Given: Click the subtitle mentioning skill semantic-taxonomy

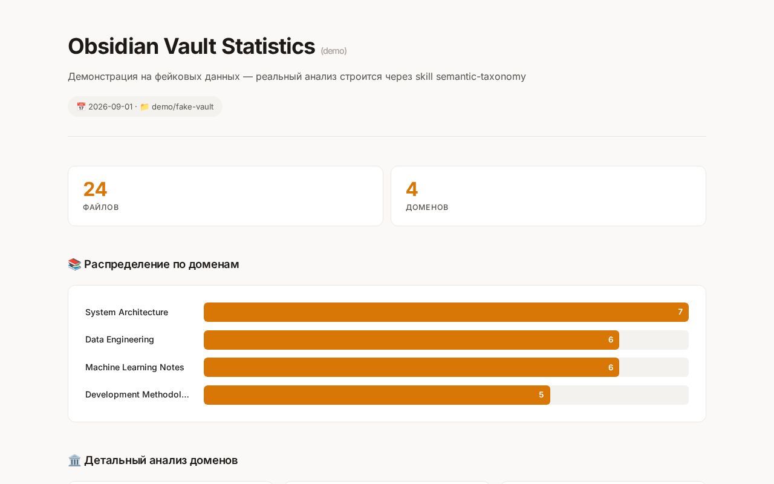Looking at the screenshot, I should 297,76.
